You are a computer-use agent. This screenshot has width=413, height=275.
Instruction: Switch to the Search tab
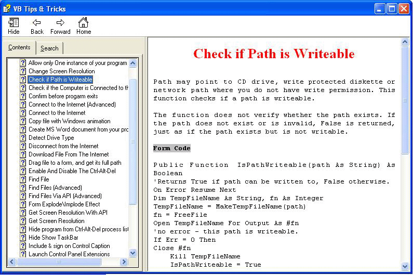tap(49, 48)
